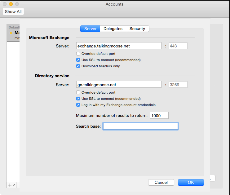The height and width of the screenshot is (195, 230).
Task: Click the Microsoft Exchange section heading
Action: [x=49, y=38]
